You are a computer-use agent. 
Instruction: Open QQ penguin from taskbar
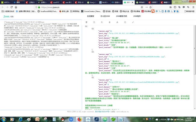pyautogui.click(x=63, y=119)
